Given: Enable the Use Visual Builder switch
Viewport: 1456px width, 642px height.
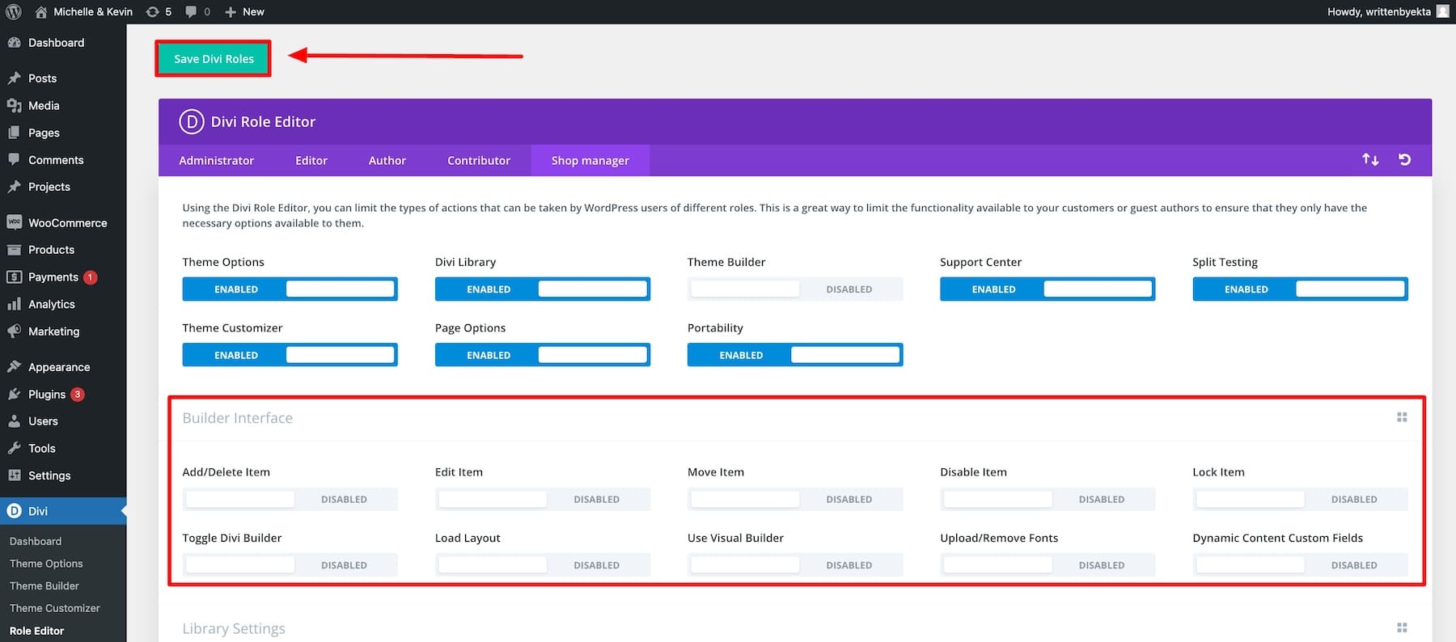Looking at the screenshot, I should (x=795, y=565).
